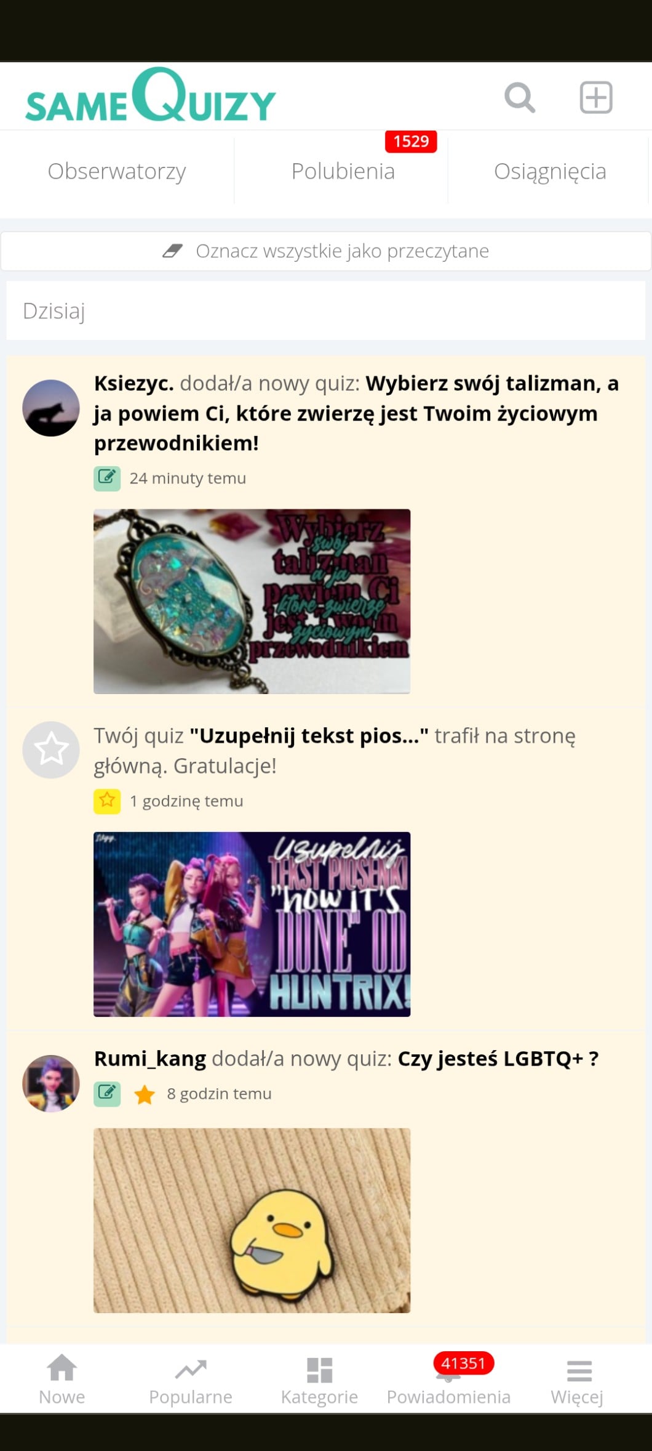Switch to Obserwatorzy tab
The height and width of the screenshot is (1451, 652).
point(117,171)
